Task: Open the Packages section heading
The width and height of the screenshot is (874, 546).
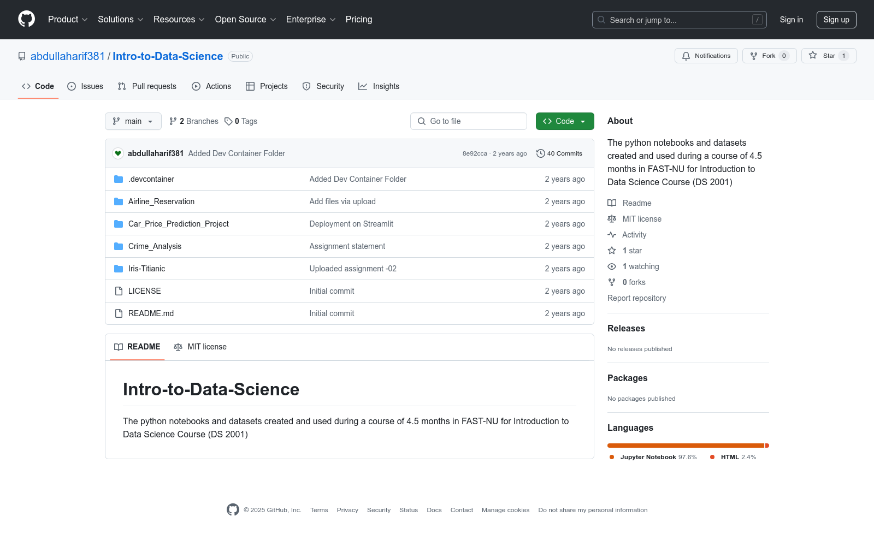Action: (627, 378)
